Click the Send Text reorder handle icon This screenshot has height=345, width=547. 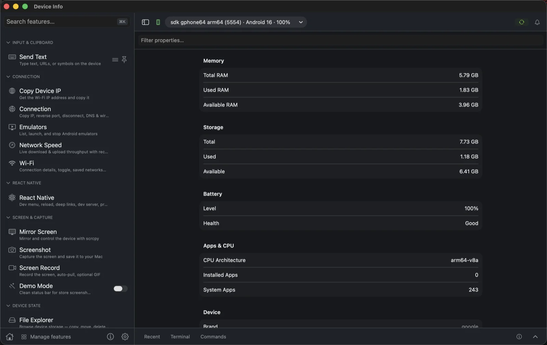pos(115,60)
